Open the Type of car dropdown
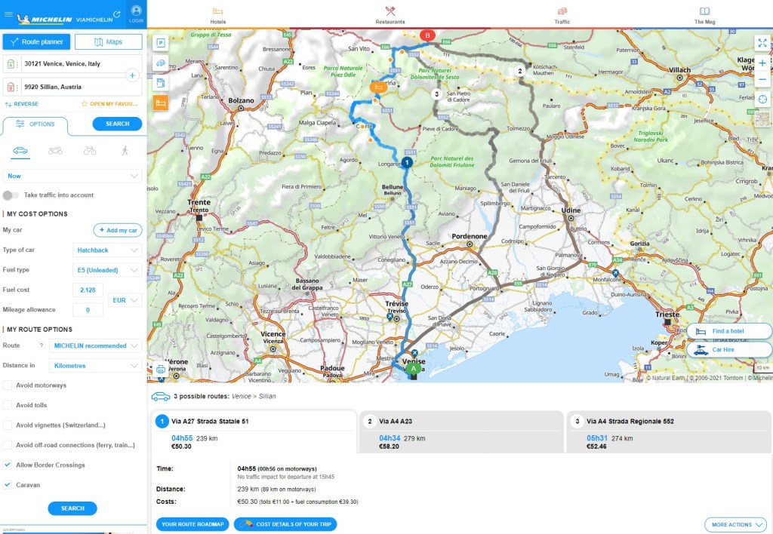The image size is (773, 534). click(x=107, y=250)
